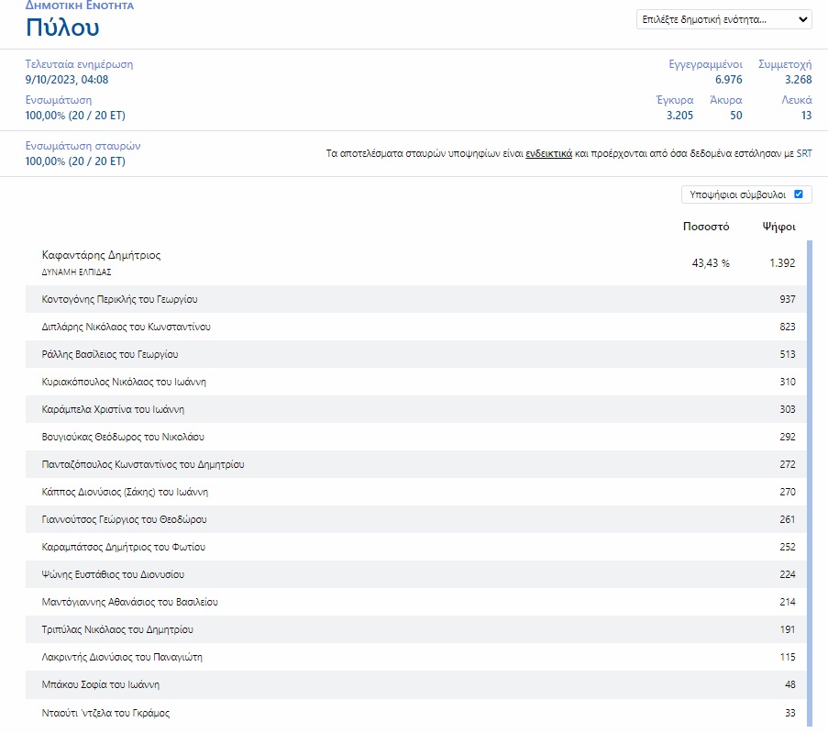Image resolution: width=828 pixels, height=733 pixels.
Task: Toggle the Υποψήφιοι σύμβουλοι checkbox
Action: pos(798,194)
